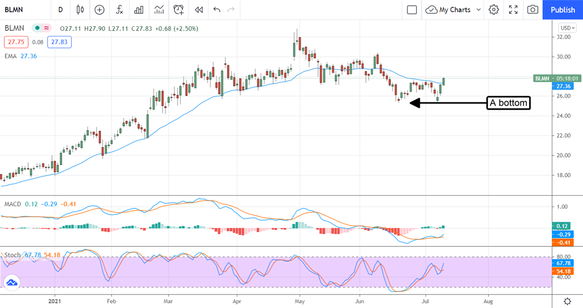Expand the chevron next to My Charts
Viewport: 583px width, 308px height.
(479, 10)
